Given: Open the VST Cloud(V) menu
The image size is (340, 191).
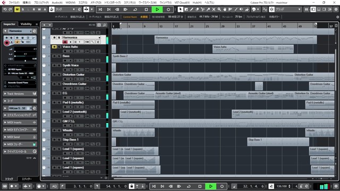Looking at the screenshot, I should pos(182,3).
